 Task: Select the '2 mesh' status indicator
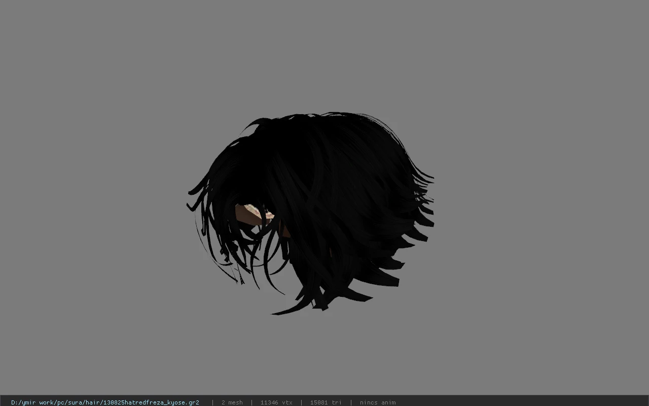click(232, 402)
